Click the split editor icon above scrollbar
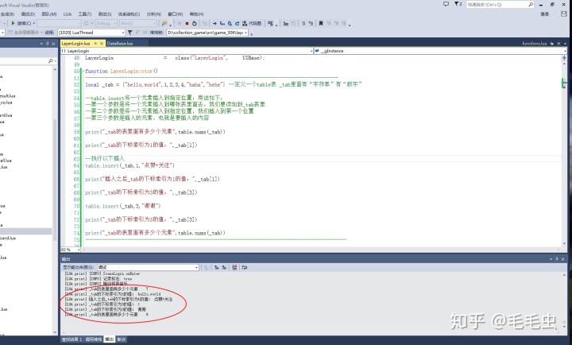This screenshot has width=572, height=345. click(564, 58)
